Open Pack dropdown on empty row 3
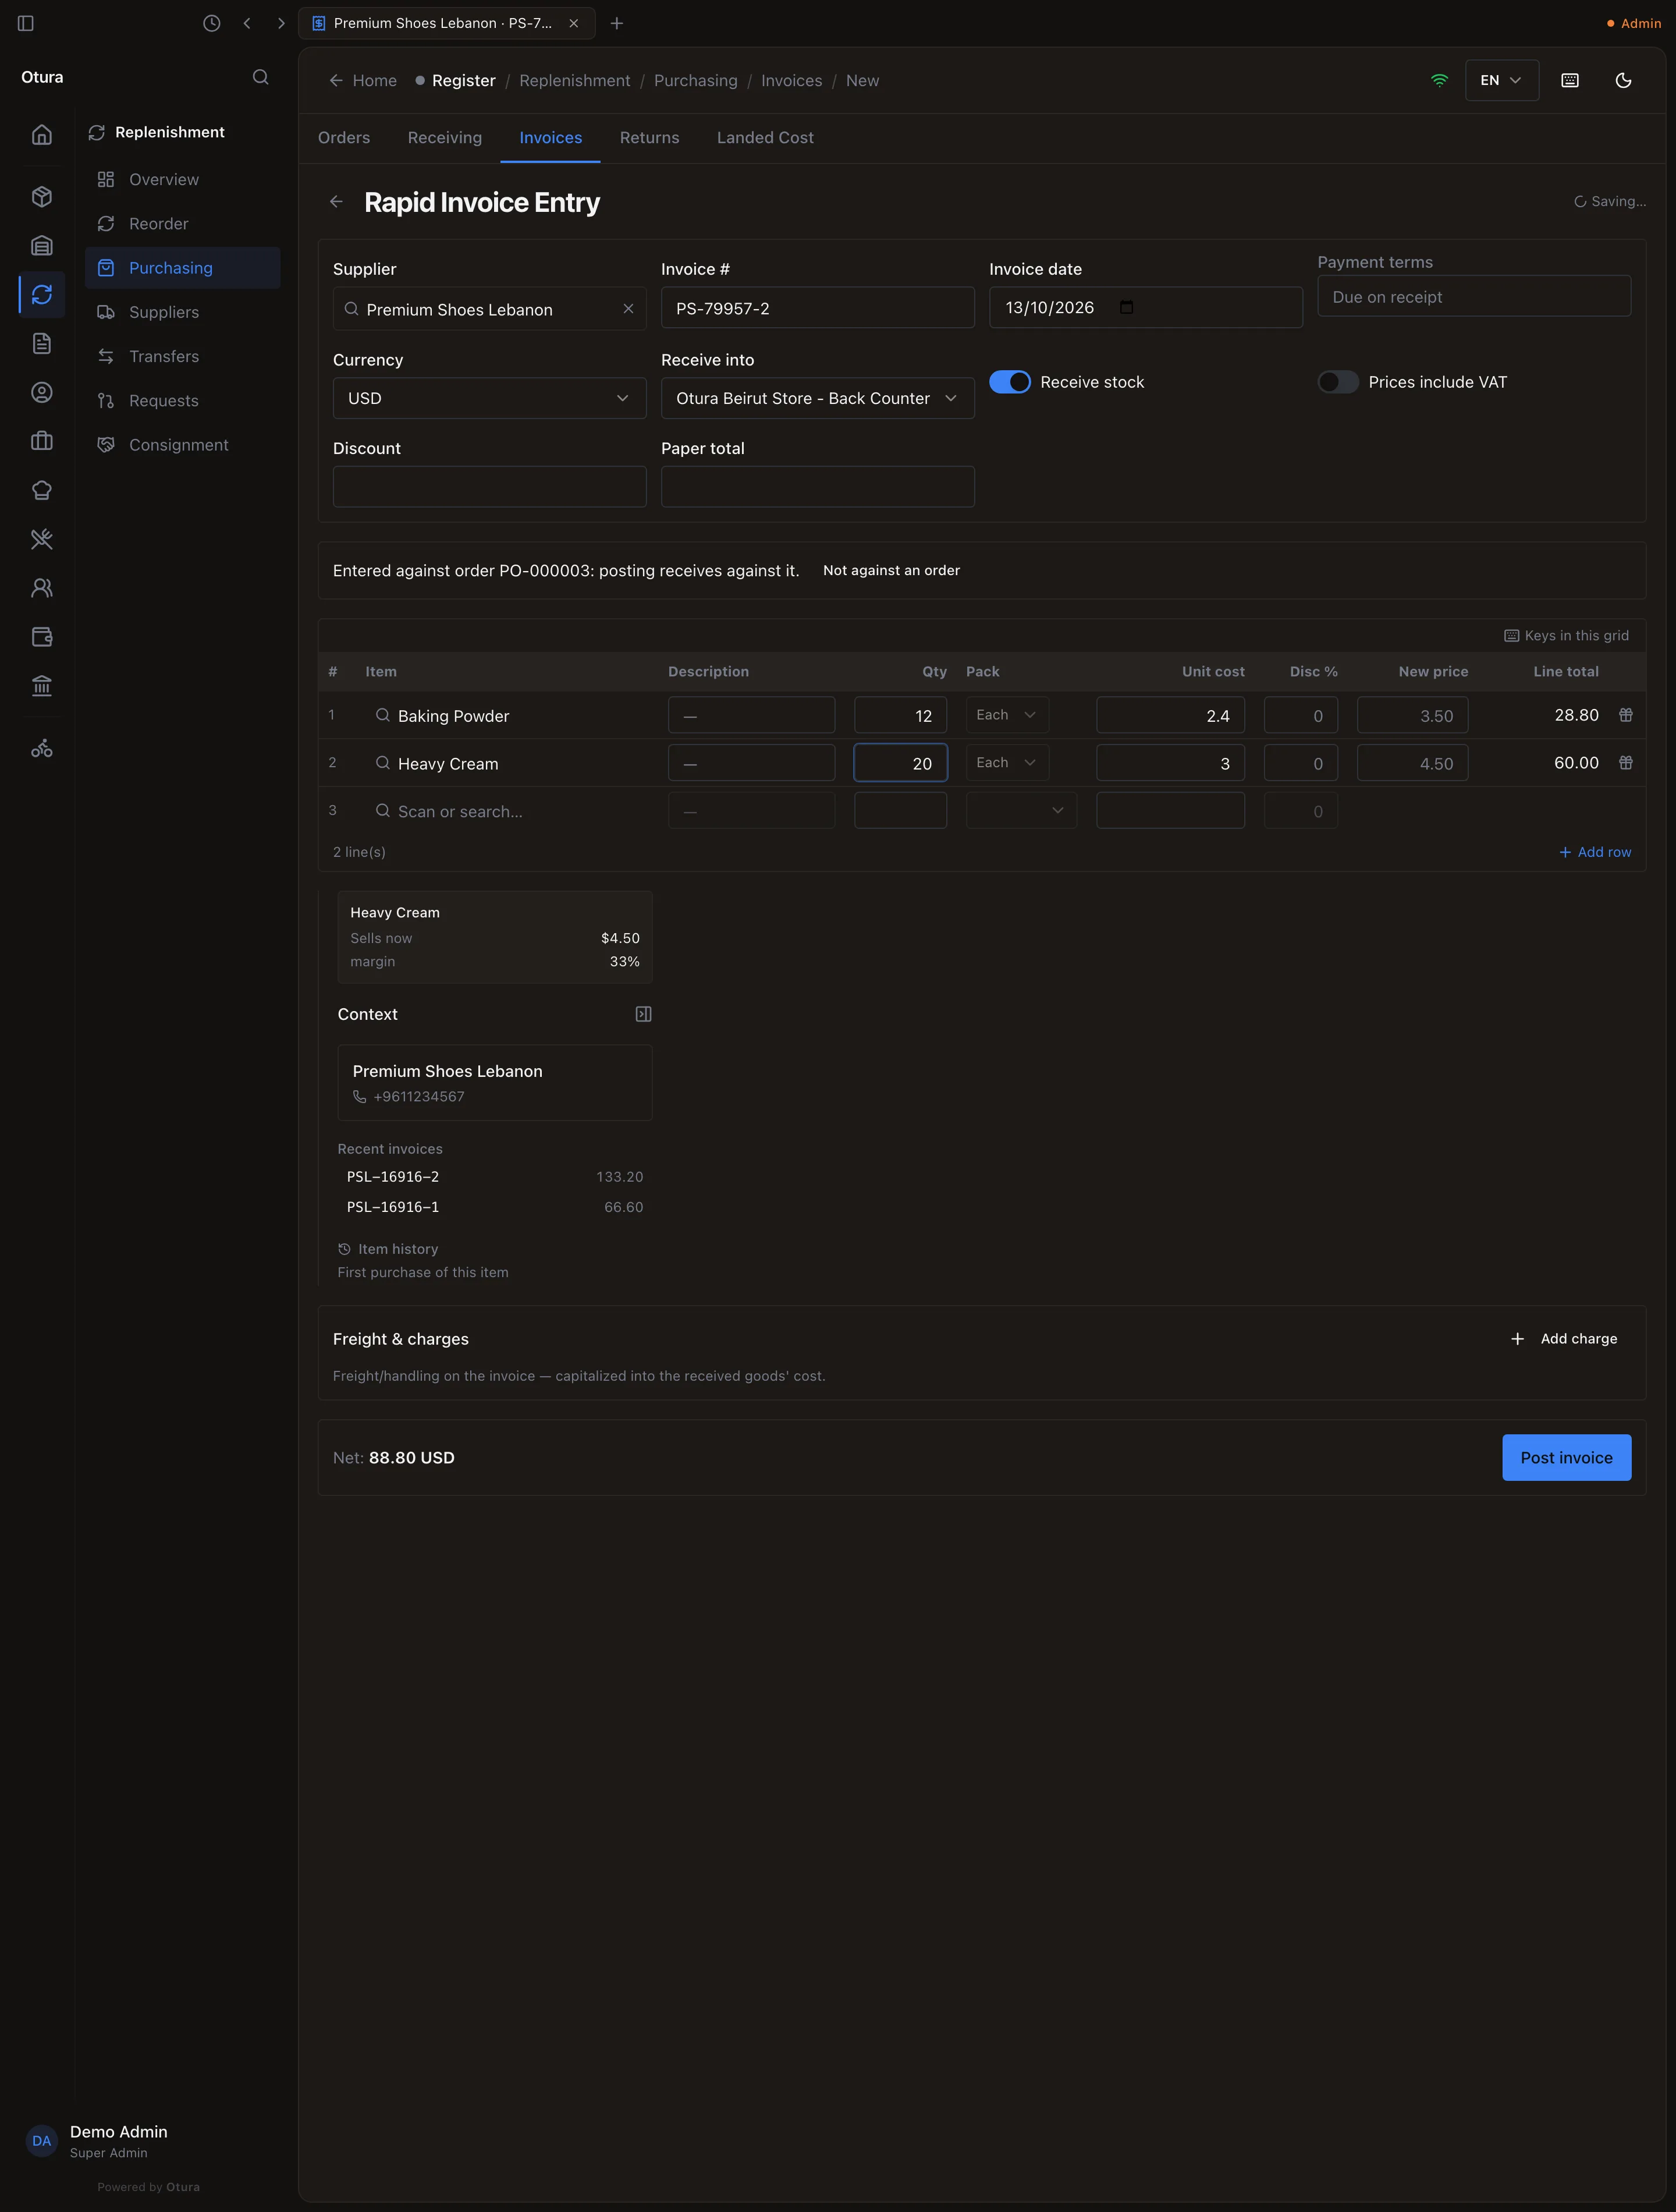Image resolution: width=1676 pixels, height=2212 pixels. [1021, 811]
